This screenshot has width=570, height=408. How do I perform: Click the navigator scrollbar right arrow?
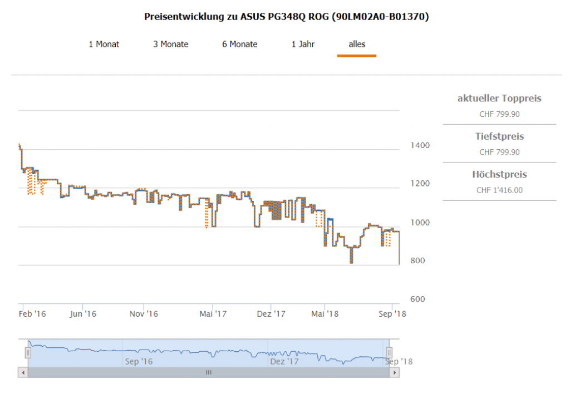[x=395, y=373]
